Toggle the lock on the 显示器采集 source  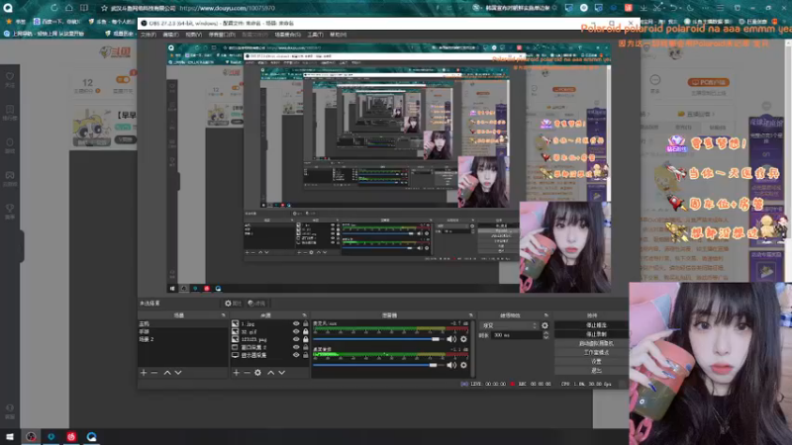pyautogui.click(x=305, y=355)
